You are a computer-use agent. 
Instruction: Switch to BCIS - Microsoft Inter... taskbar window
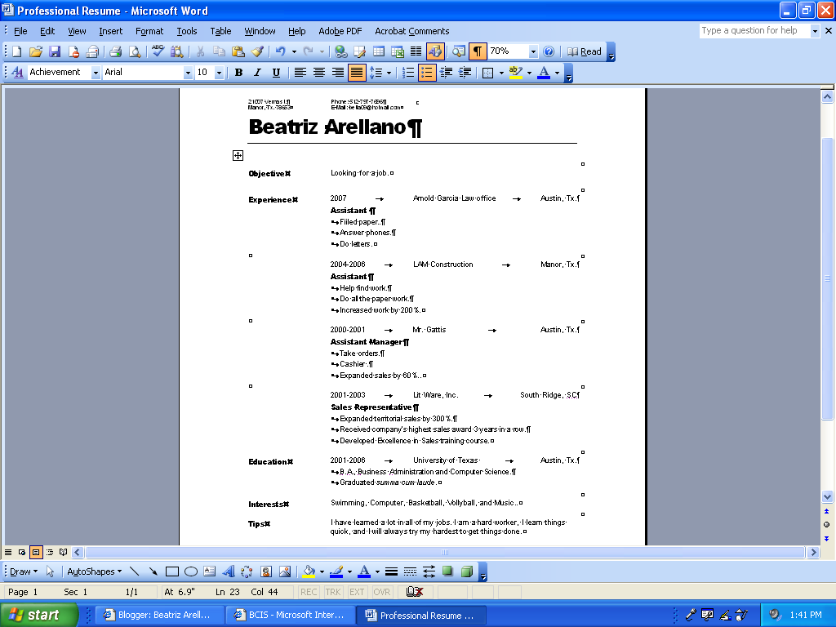coord(290,615)
